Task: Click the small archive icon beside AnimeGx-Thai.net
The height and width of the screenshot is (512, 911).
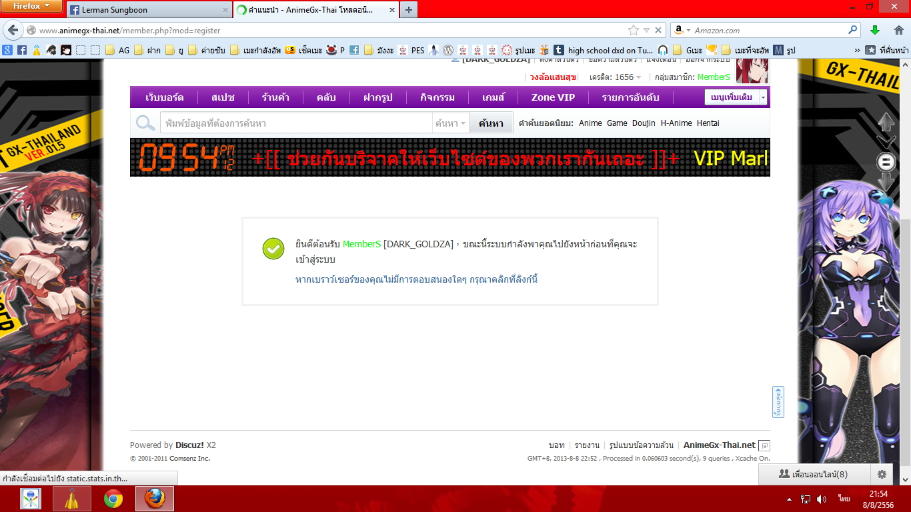Action: pos(765,445)
